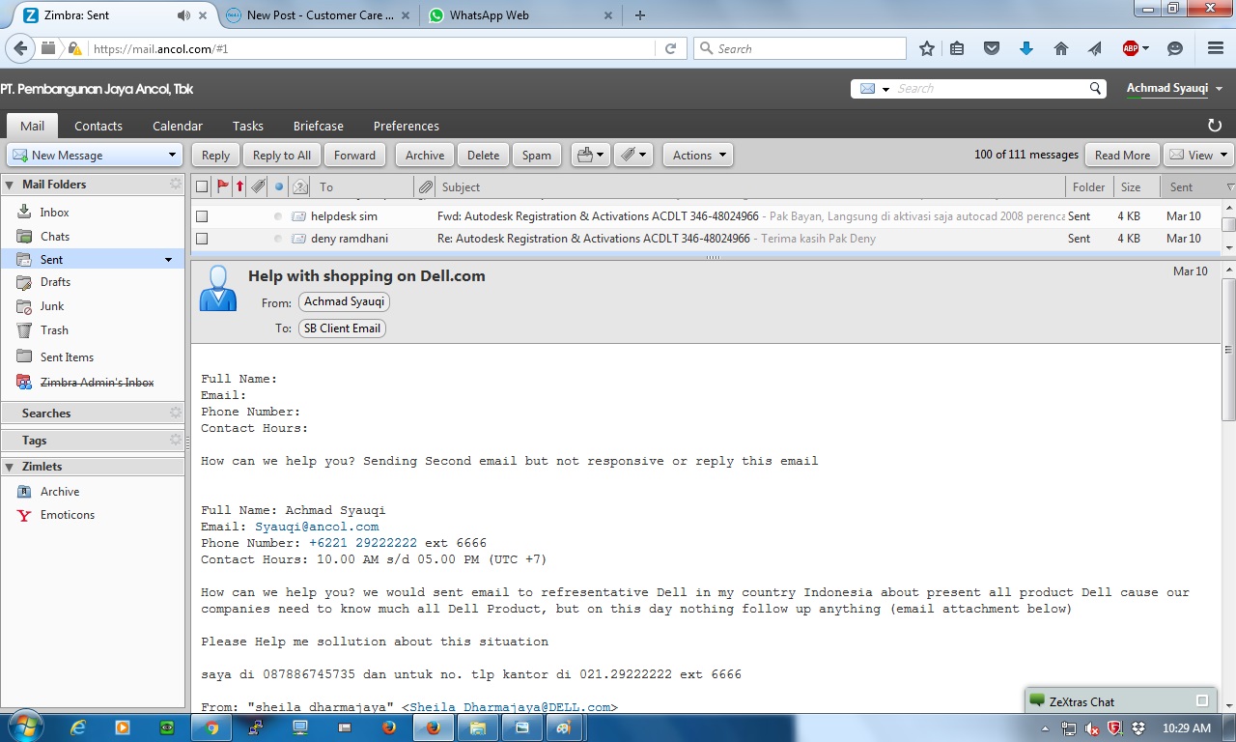Switch to the Calendar tab

pyautogui.click(x=177, y=126)
